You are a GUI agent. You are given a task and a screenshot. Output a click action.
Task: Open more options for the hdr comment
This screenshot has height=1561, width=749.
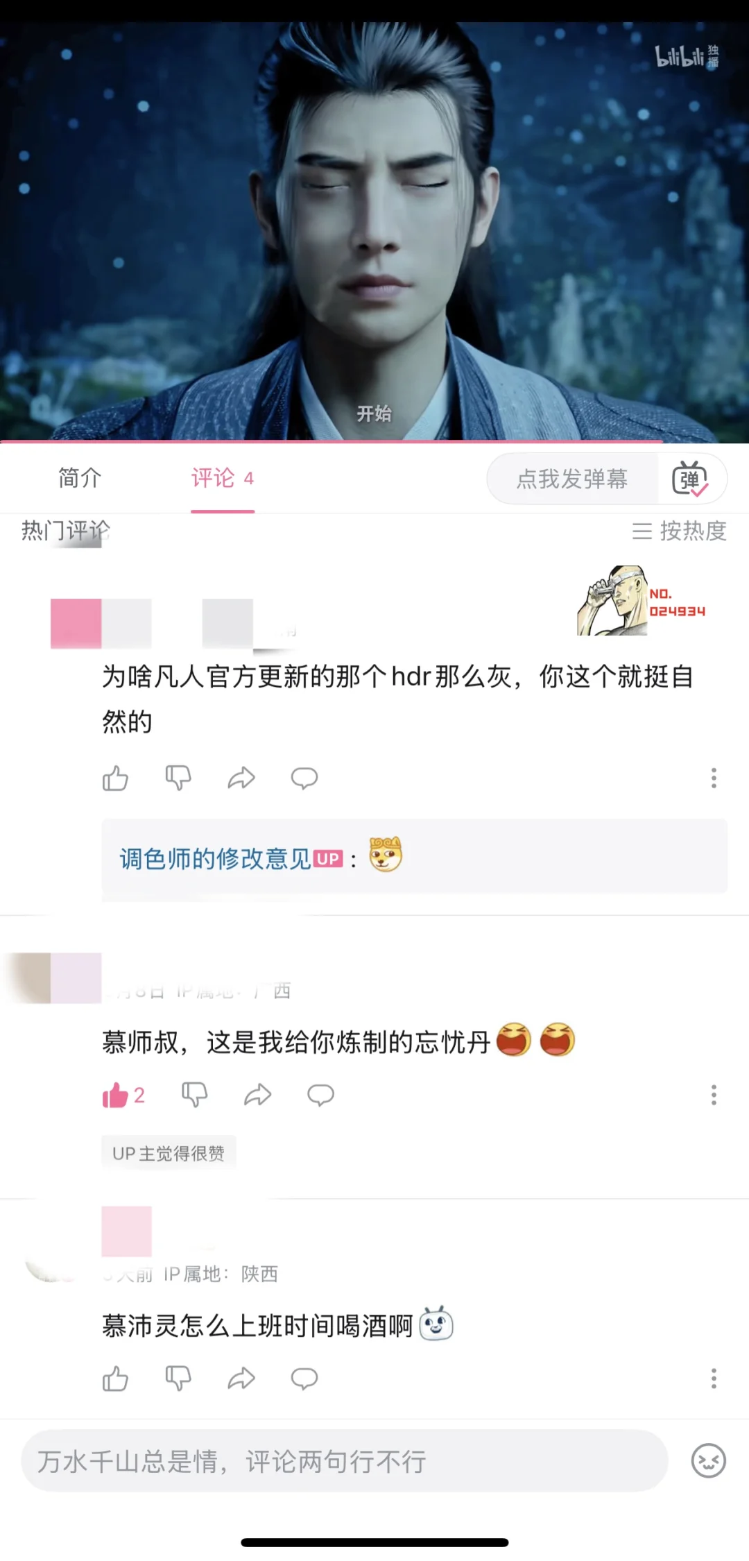tap(714, 778)
